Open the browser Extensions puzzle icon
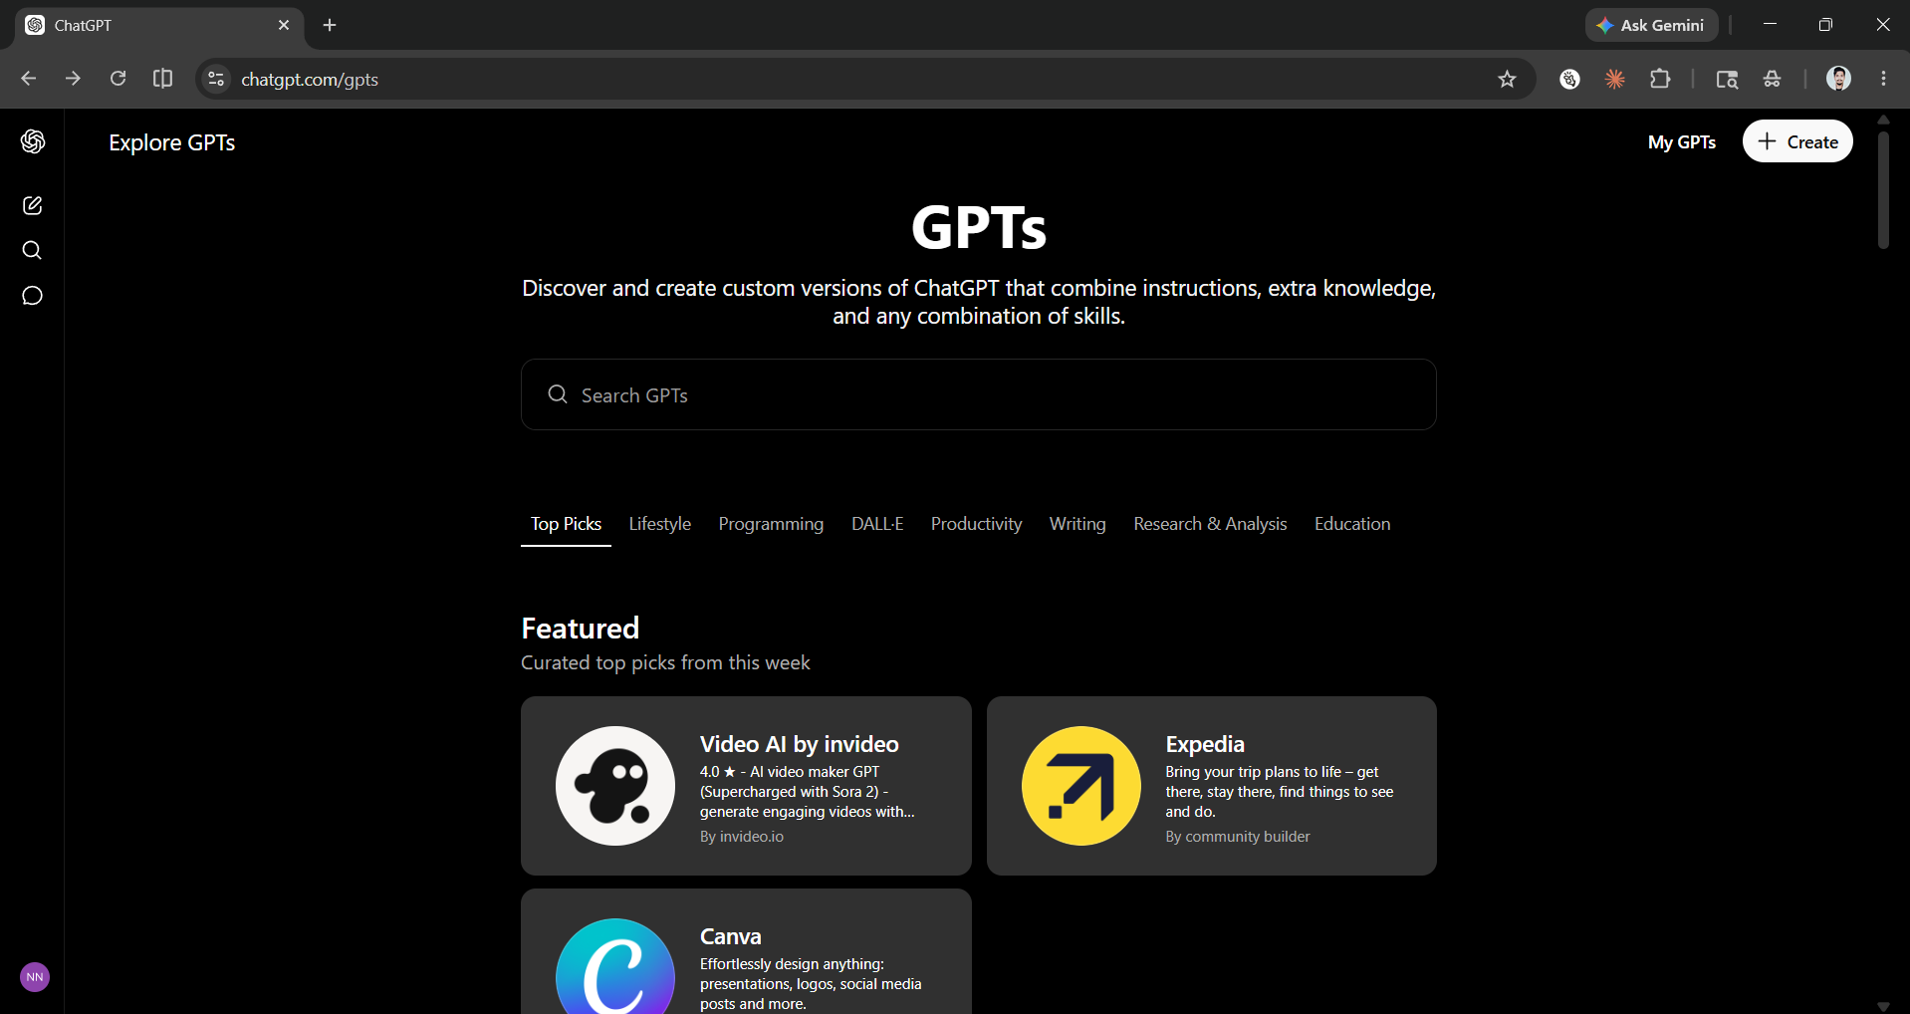The width and height of the screenshot is (1910, 1014). coord(1660,79)
